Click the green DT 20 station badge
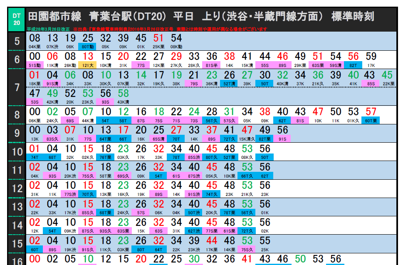 click(17, 20)
